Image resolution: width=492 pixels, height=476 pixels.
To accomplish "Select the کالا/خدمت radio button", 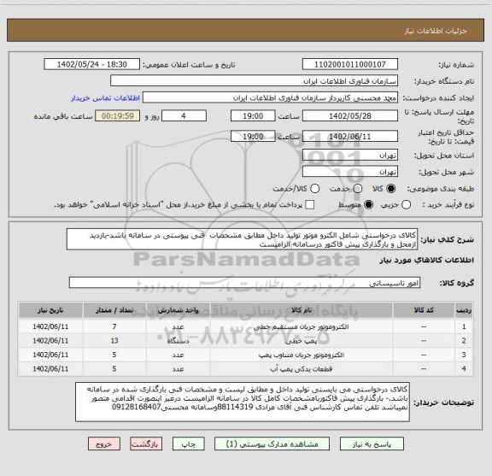I will 314,189.
